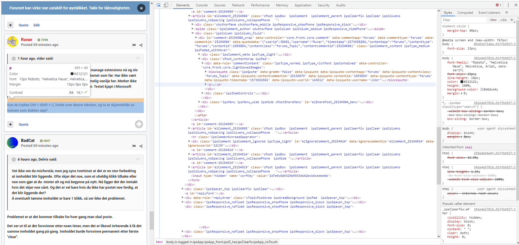Image resolution: width=519 pixels, height=245 pixels.
Task: Switch to the Console tab
Action: pos(202,5)
